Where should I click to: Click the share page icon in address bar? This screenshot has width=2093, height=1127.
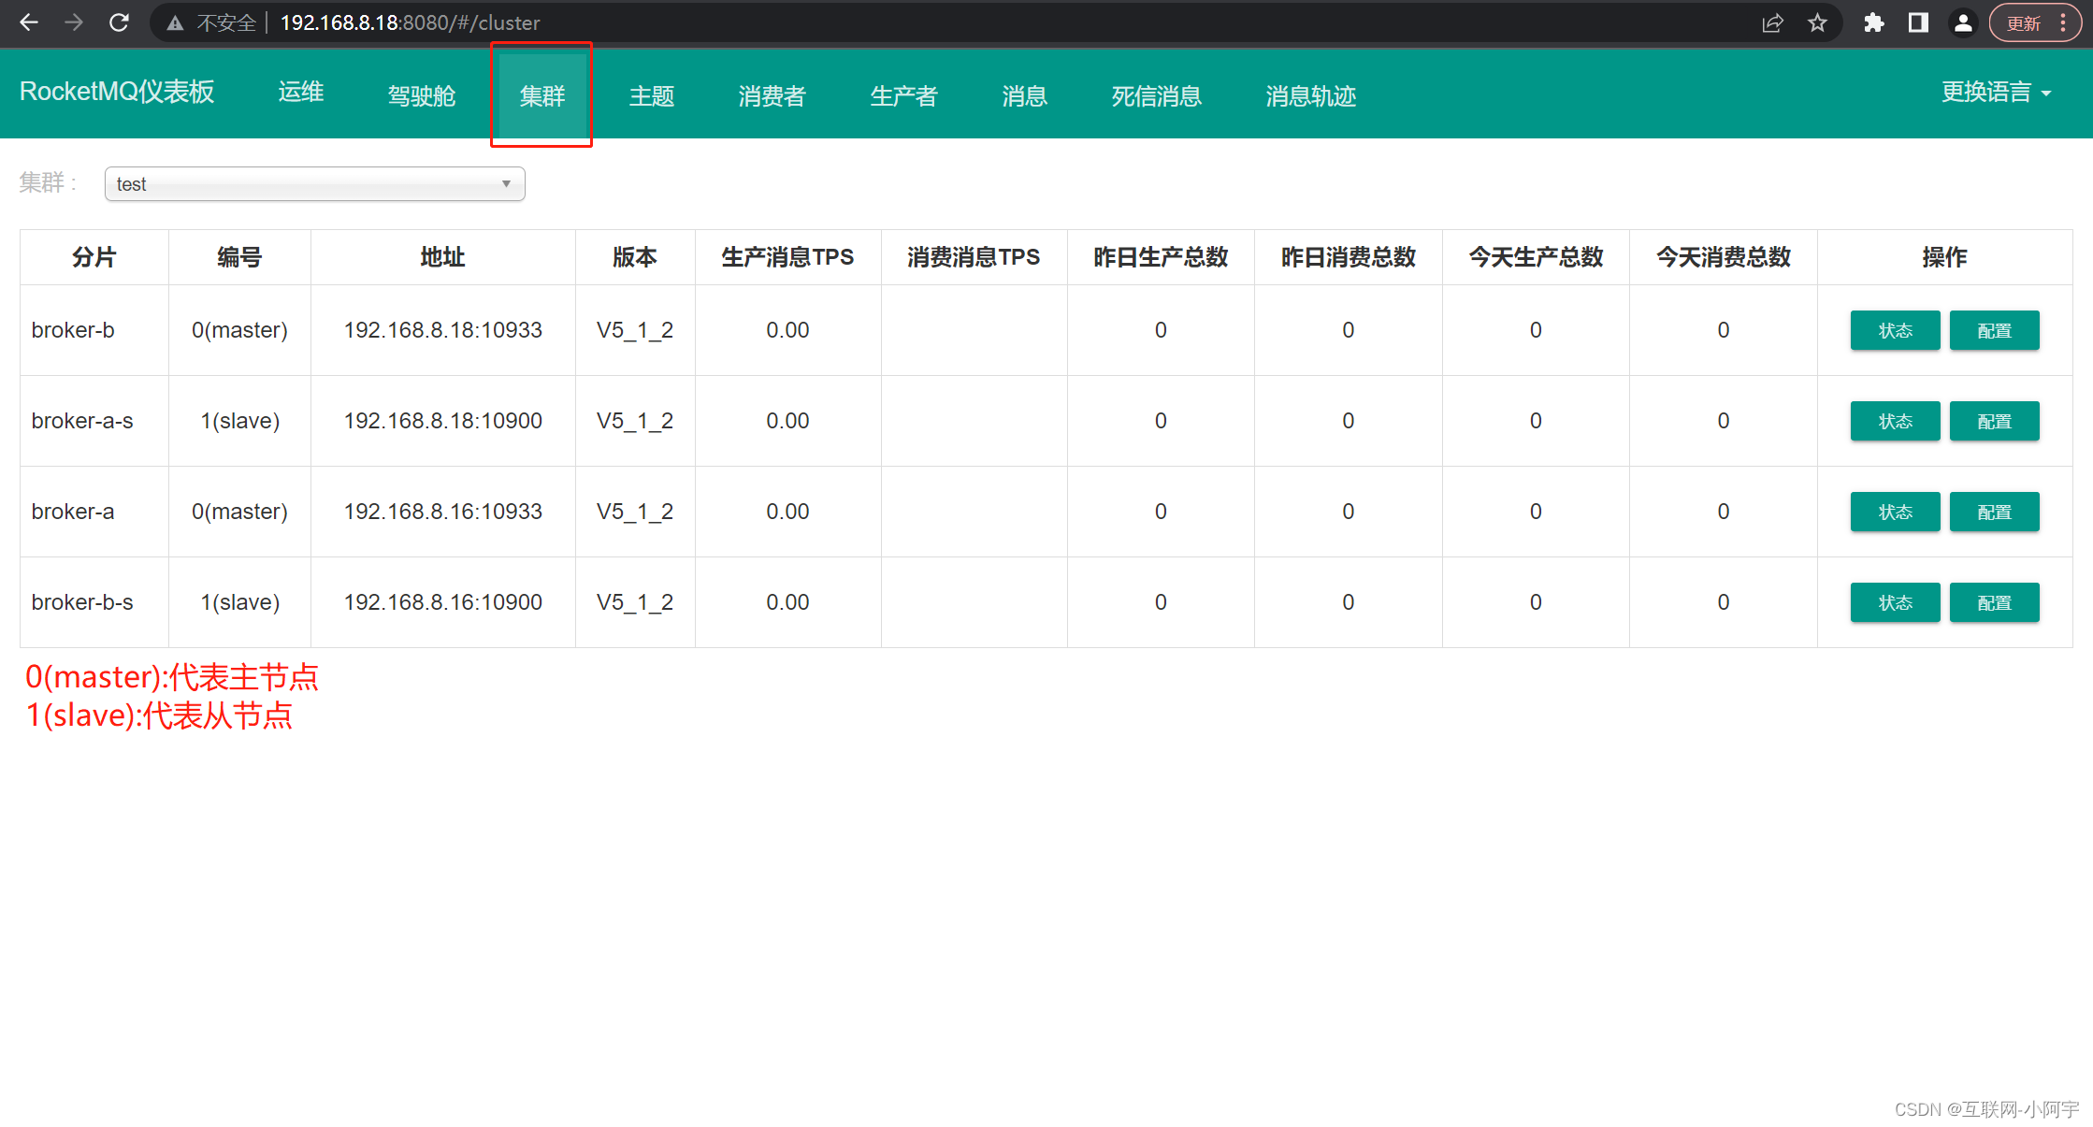(1772, 23)
